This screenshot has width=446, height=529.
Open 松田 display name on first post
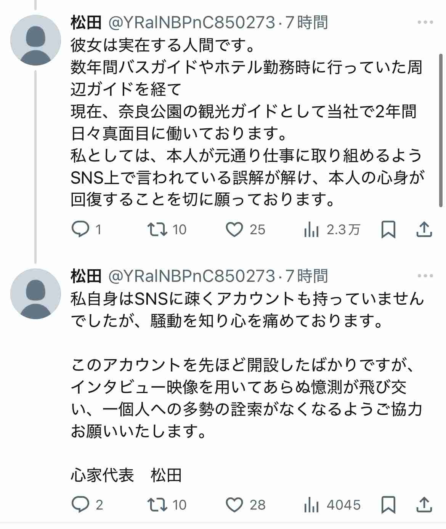click(x=86, y=22)
